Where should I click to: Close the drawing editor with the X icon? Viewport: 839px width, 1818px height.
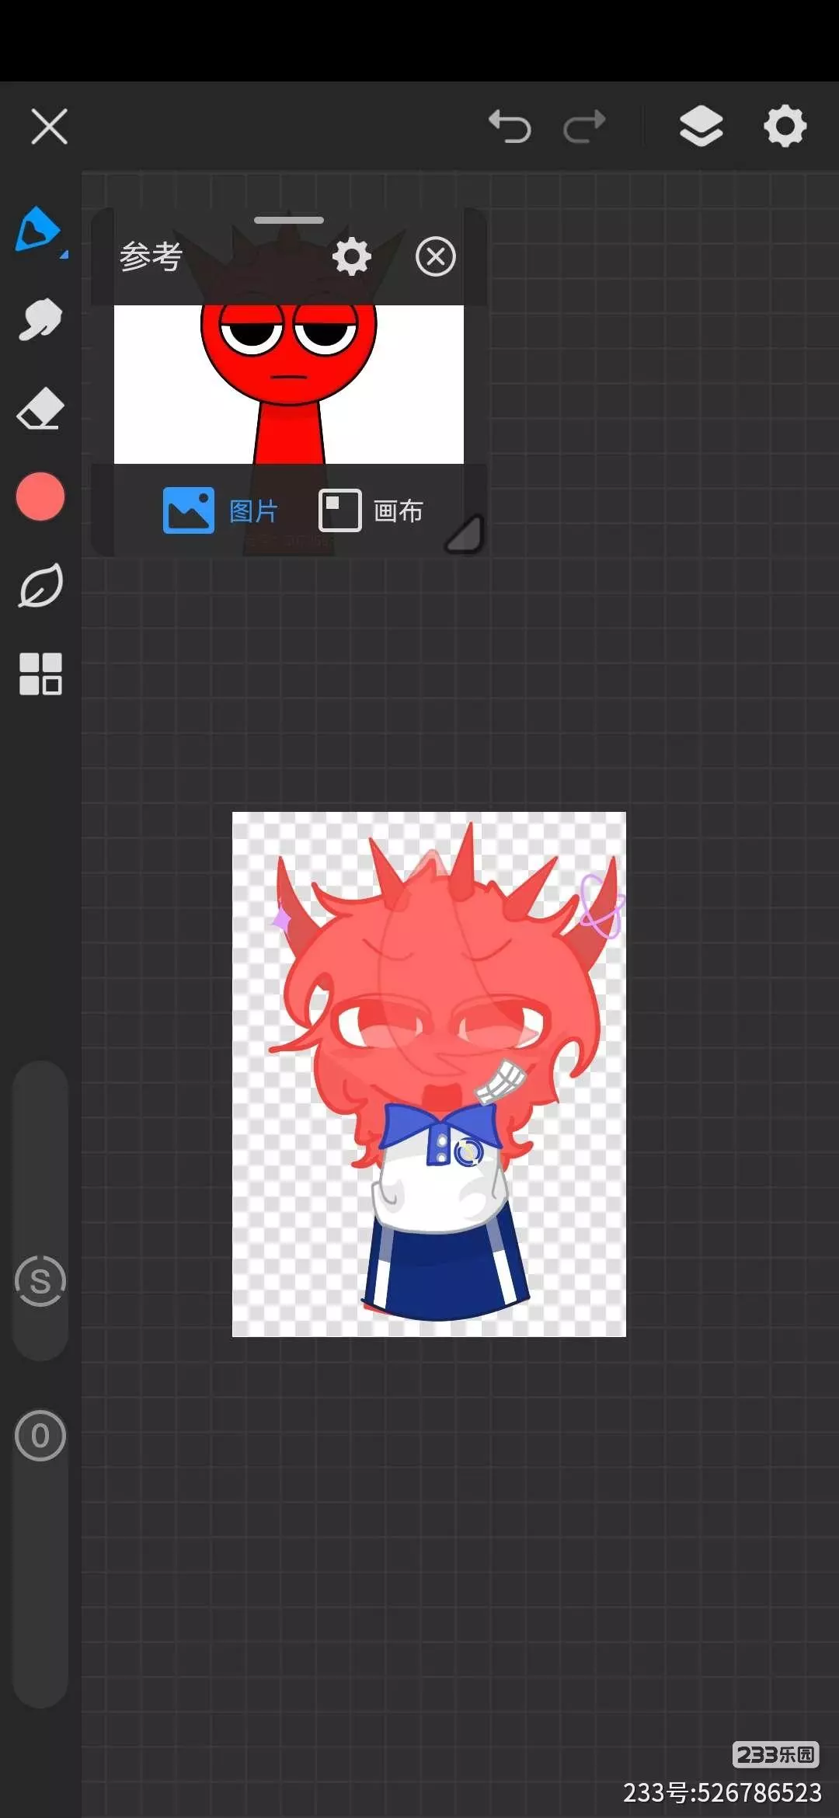[x=49, y=127]
